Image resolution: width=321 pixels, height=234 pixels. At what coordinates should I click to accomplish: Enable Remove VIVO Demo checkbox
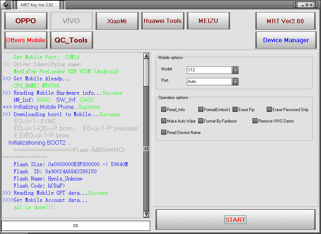point(255,121)
